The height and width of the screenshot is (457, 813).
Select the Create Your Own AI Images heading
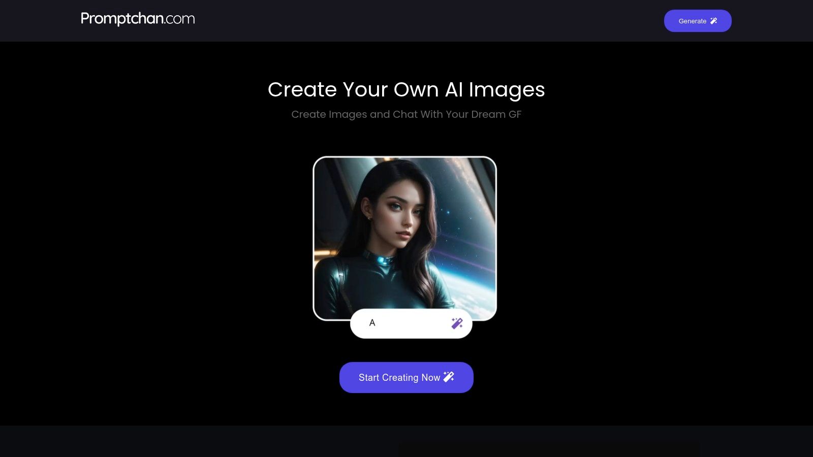point(407,90)
